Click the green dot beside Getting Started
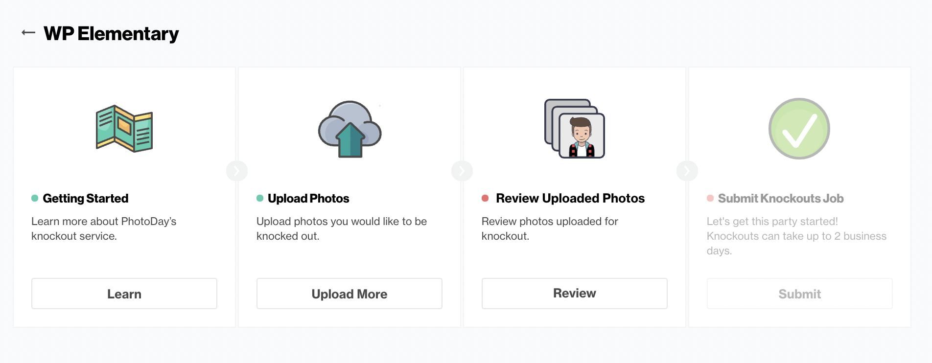 pos(35,198)
